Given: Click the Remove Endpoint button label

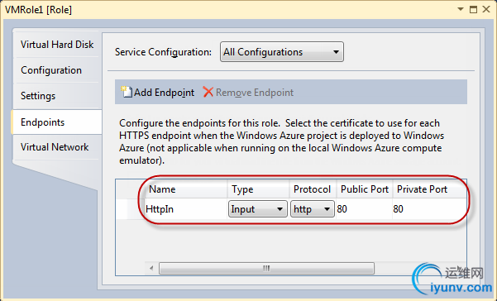Looking at the screenshot, I should point(255,93).
